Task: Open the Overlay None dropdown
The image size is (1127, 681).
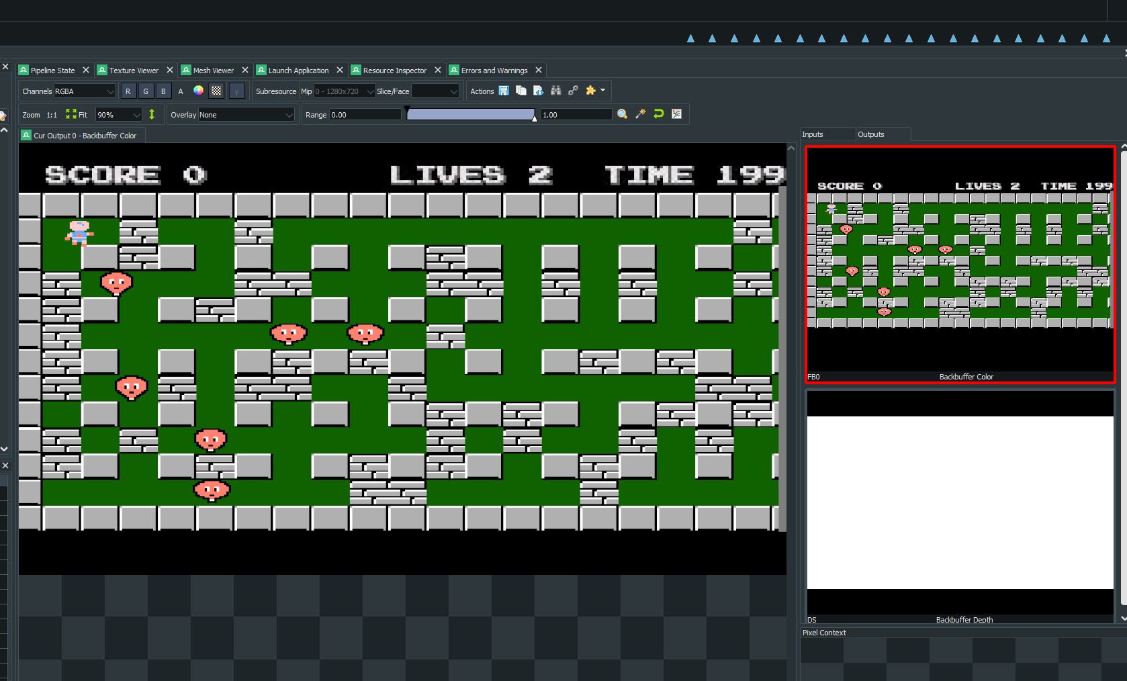Action: click(x=246, y=115)
